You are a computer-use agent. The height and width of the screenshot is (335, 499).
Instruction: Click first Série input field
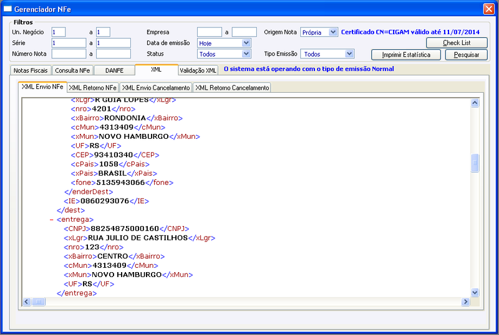69,43
